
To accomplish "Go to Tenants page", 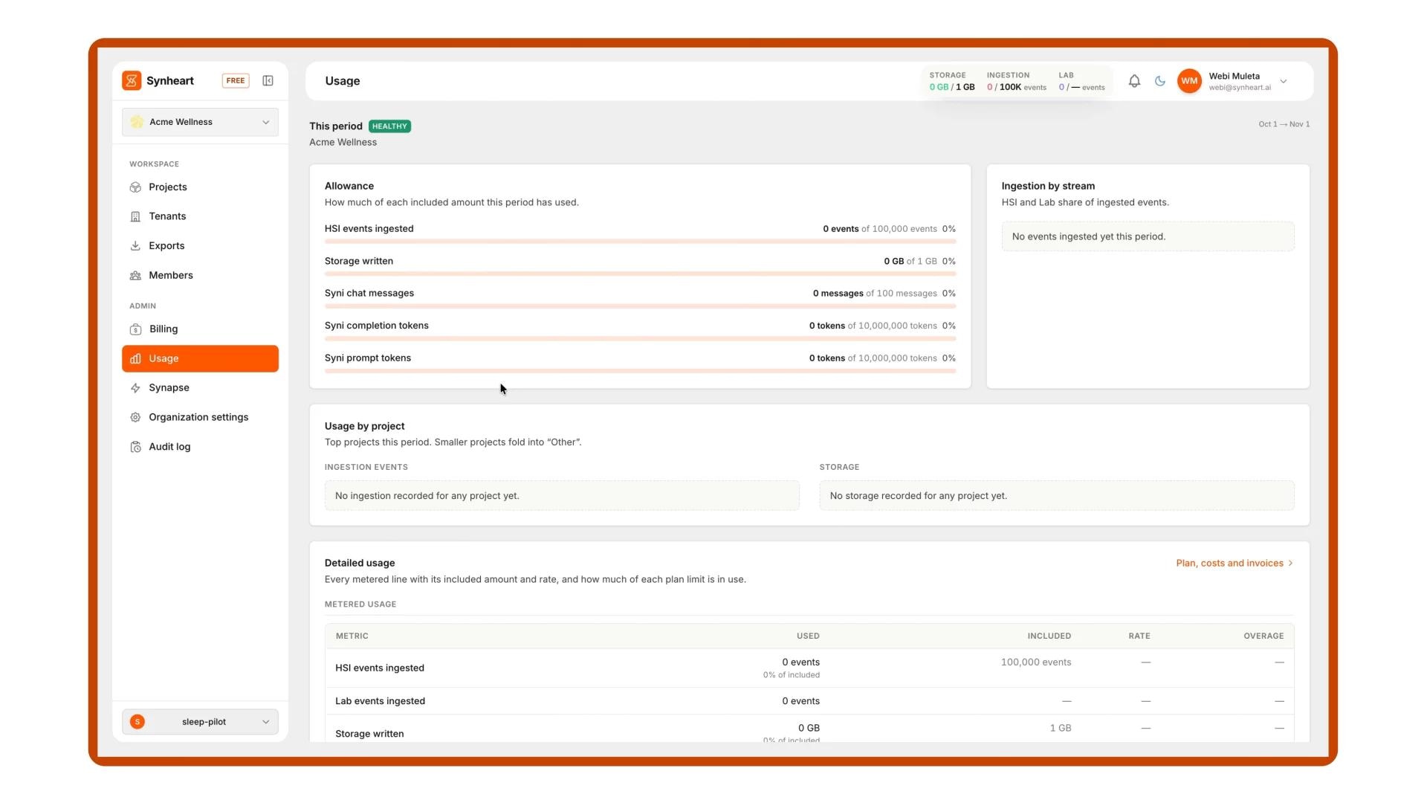I will [x=200, y=216].
